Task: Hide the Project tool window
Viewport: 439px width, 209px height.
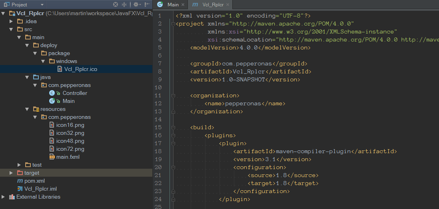Action: pos(147,4)
